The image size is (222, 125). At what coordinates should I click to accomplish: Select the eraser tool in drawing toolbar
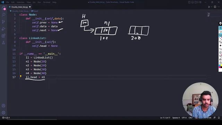pyautogui.click(x=220, y=42)
